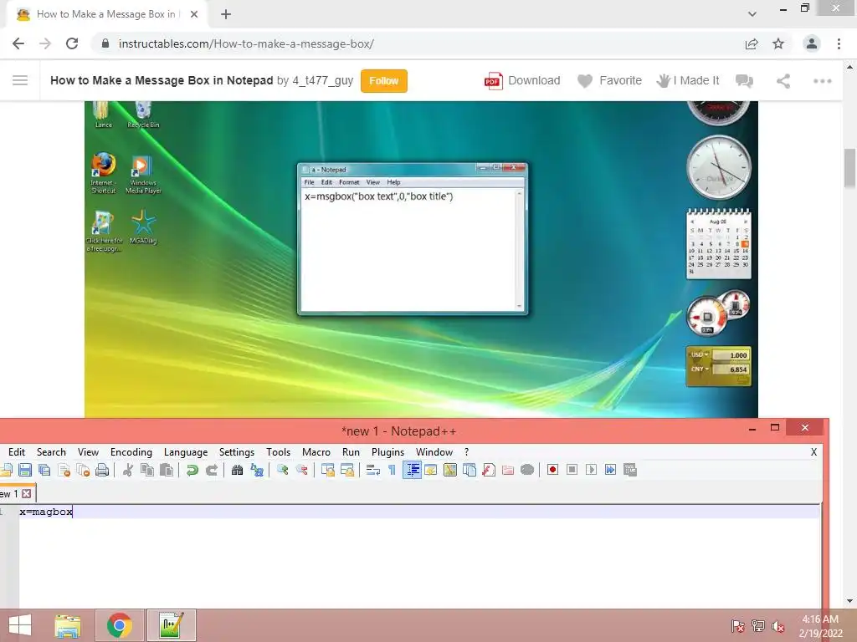Open the Encoding menu
The image size is (857, 642).
[131, 452]
